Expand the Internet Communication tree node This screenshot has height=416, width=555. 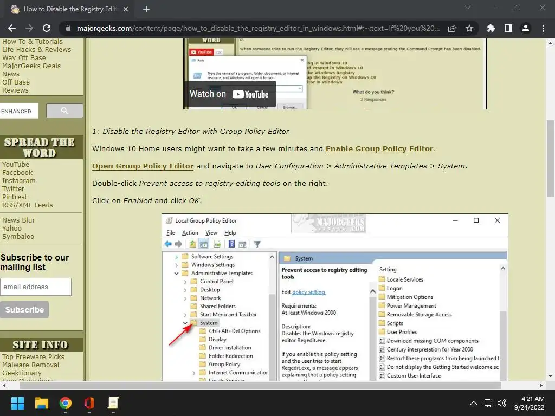click(193, 373)
